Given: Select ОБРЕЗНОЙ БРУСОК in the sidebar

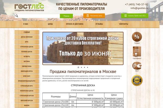Looking at the screenshot, I should click(x=27, y=100).
